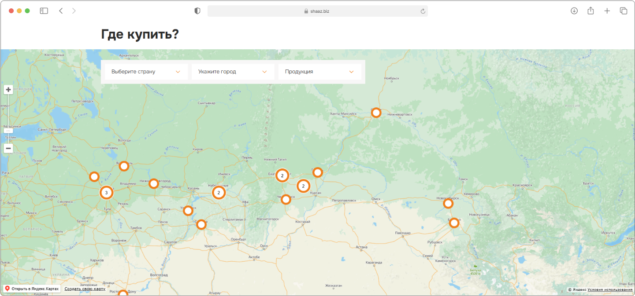This screenshot has width=635, height=296.
Task: Click the shaaz.biz address bar
Action: click(317, 11)
